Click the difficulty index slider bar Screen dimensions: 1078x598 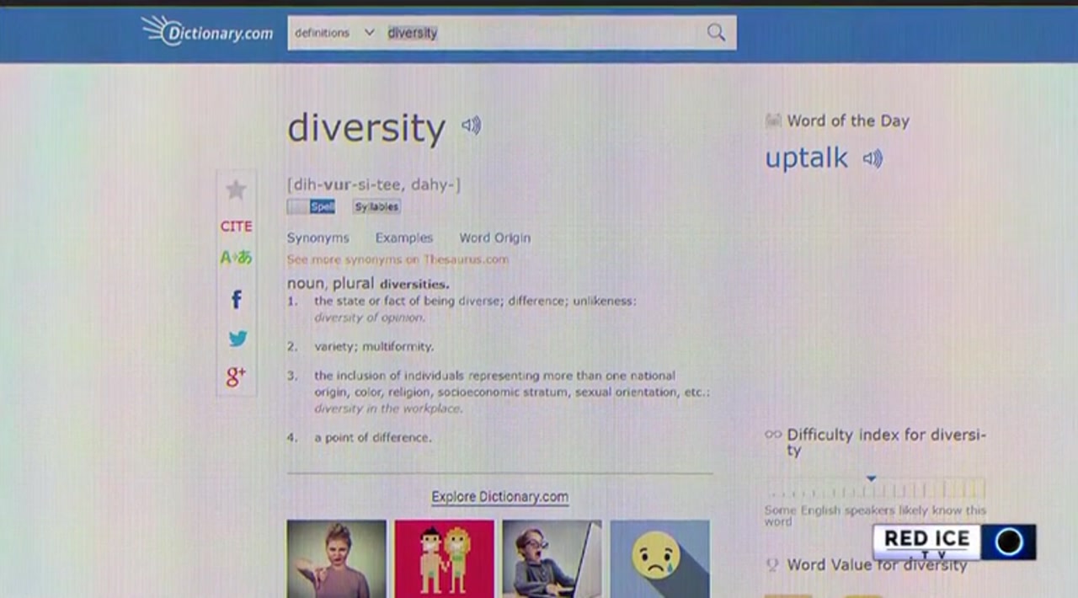(875, 489)
